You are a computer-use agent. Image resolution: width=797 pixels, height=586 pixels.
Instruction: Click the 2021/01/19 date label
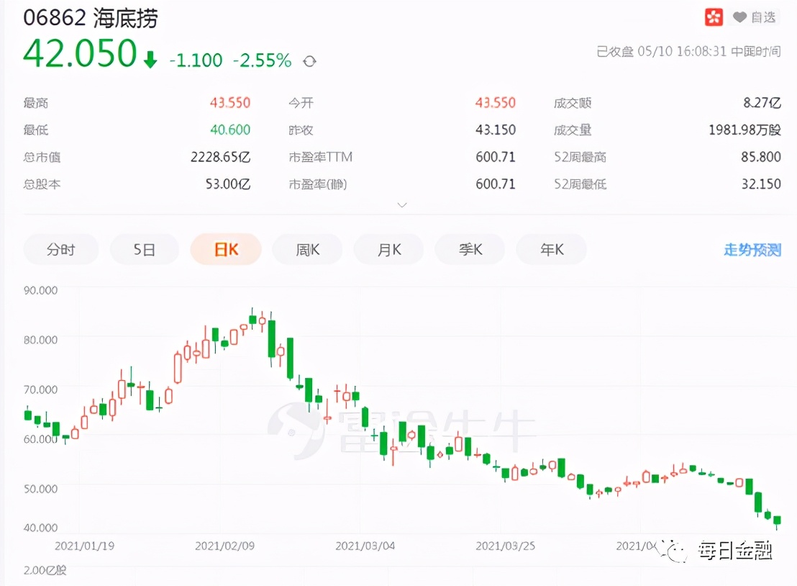tap(84, 546)
